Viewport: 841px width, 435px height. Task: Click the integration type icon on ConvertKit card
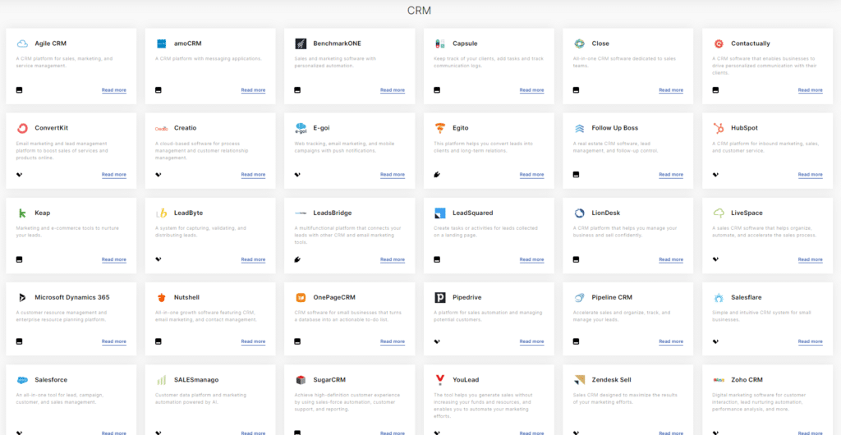[20, 175]
